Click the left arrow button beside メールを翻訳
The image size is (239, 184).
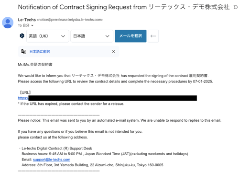[x=153, y=36]
